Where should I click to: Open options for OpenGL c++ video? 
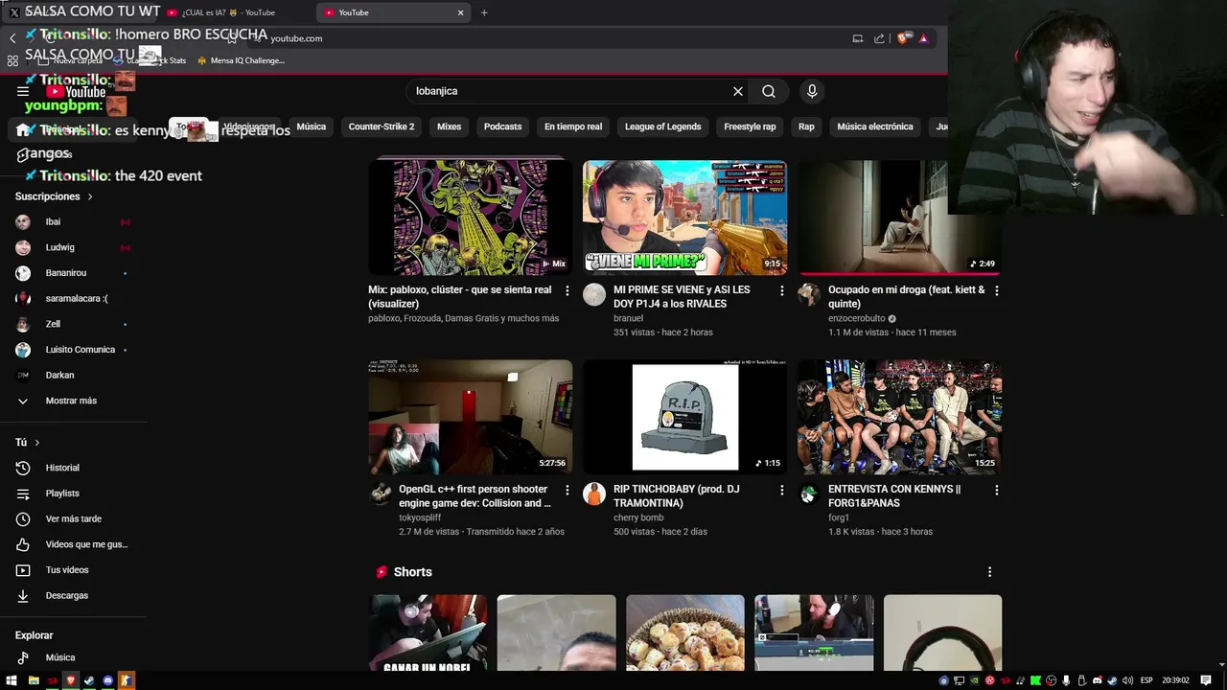(567, 490)
